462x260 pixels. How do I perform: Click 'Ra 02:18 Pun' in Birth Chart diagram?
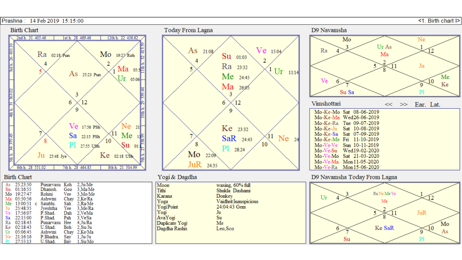54,55
